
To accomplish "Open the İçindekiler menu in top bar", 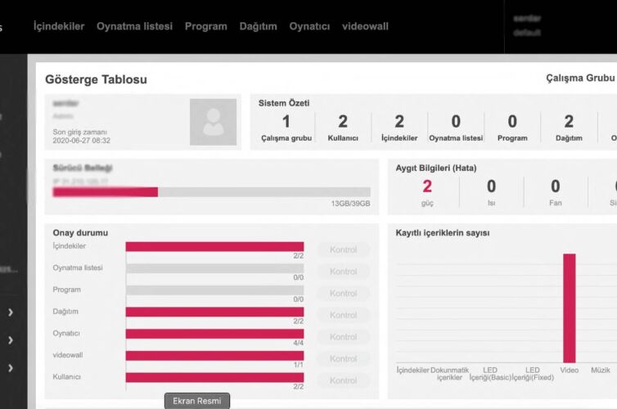I will click(x=59, y=26).
